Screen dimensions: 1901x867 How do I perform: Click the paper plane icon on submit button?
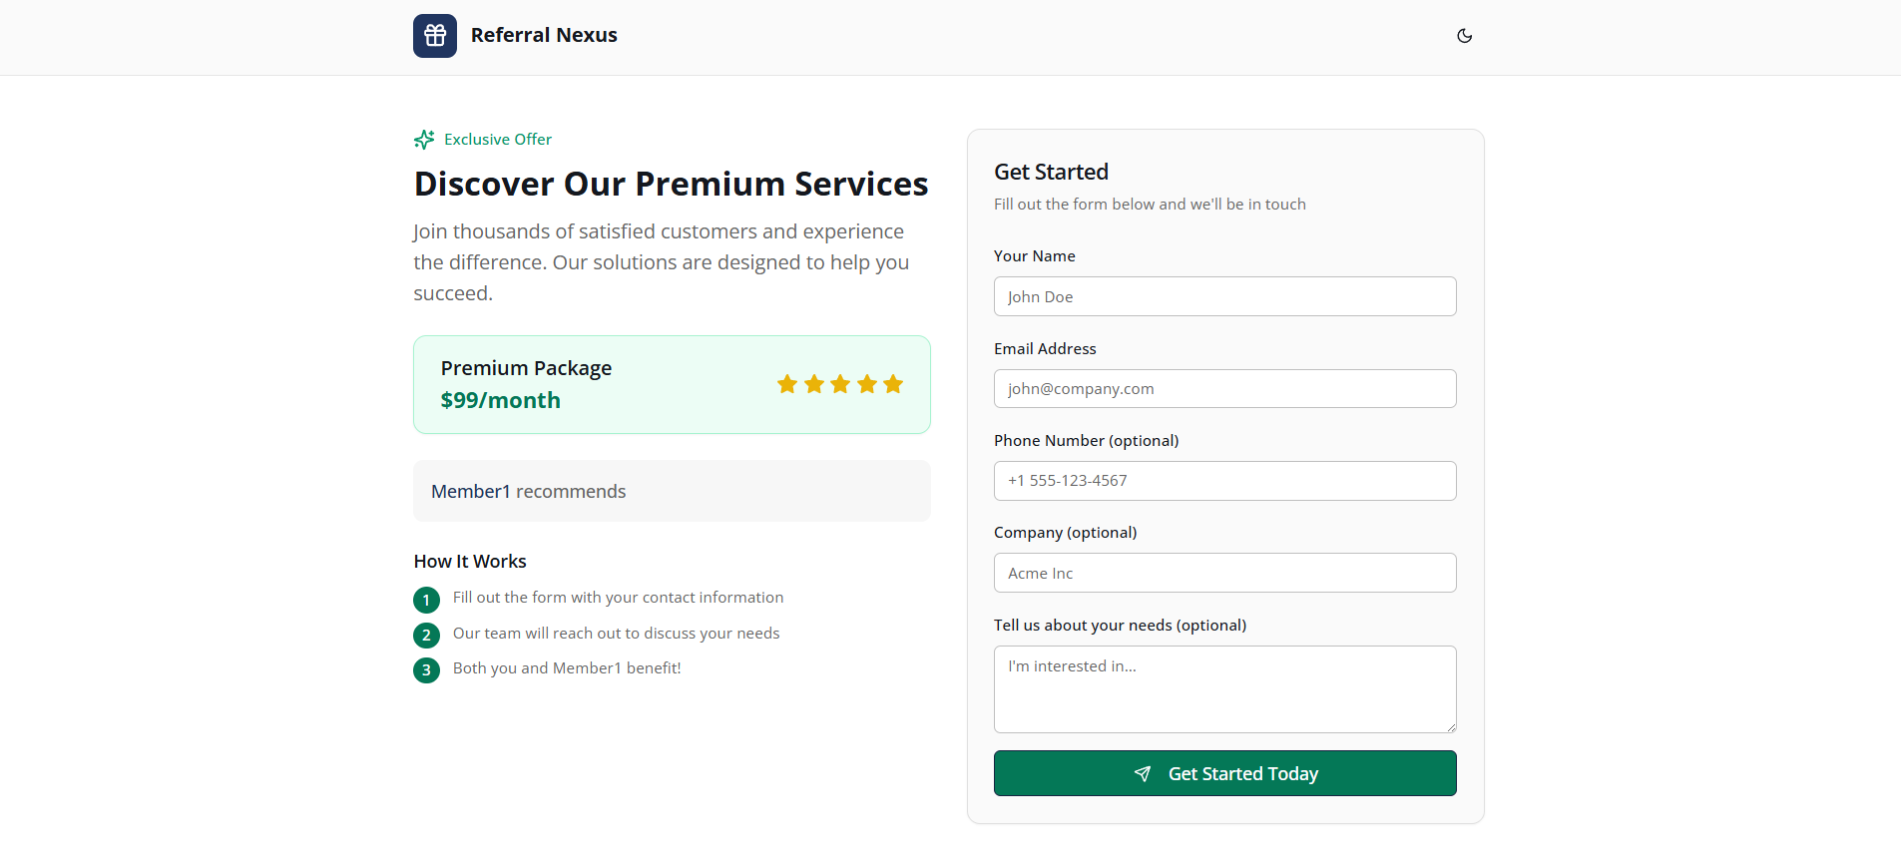click(1143, 774)
